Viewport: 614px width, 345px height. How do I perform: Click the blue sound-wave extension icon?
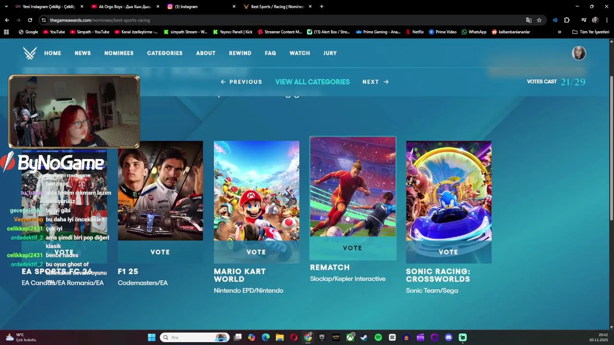(555, 20)
